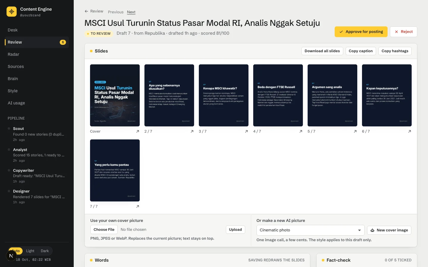Screen dimensions: 428x267
Task: Go to the Next draft
Action: (131, 12)
